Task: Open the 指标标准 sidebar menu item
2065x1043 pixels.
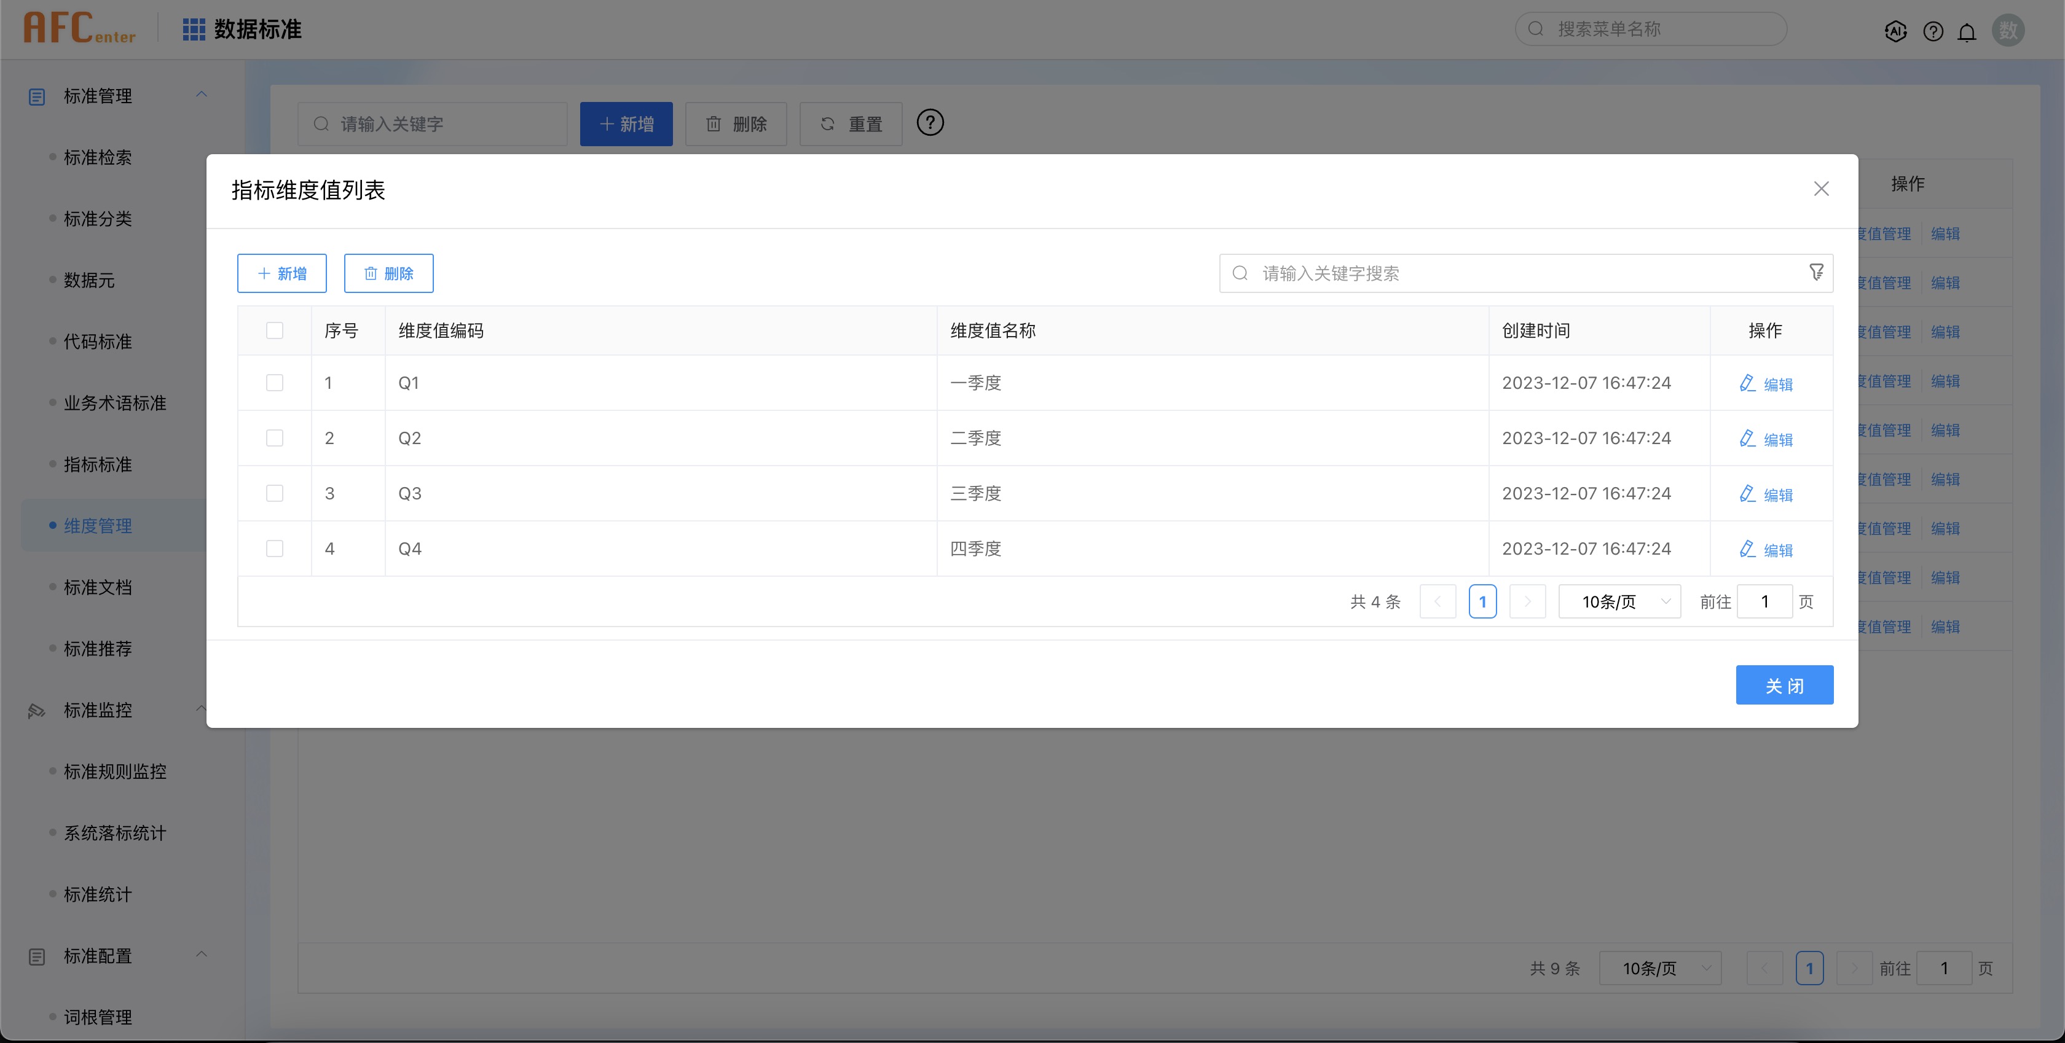Action: pyautogui.click(x=98, y=464)
